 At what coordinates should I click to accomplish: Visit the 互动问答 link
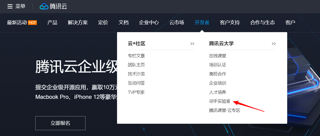[x=136, y=83]
